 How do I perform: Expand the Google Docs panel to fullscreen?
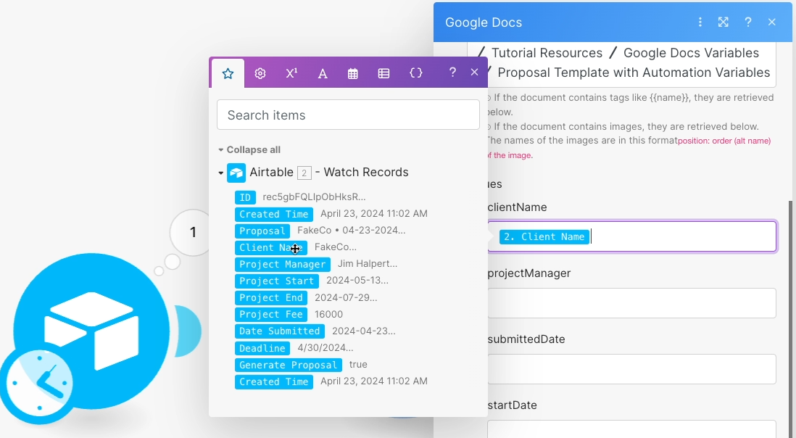pos(724,22)
